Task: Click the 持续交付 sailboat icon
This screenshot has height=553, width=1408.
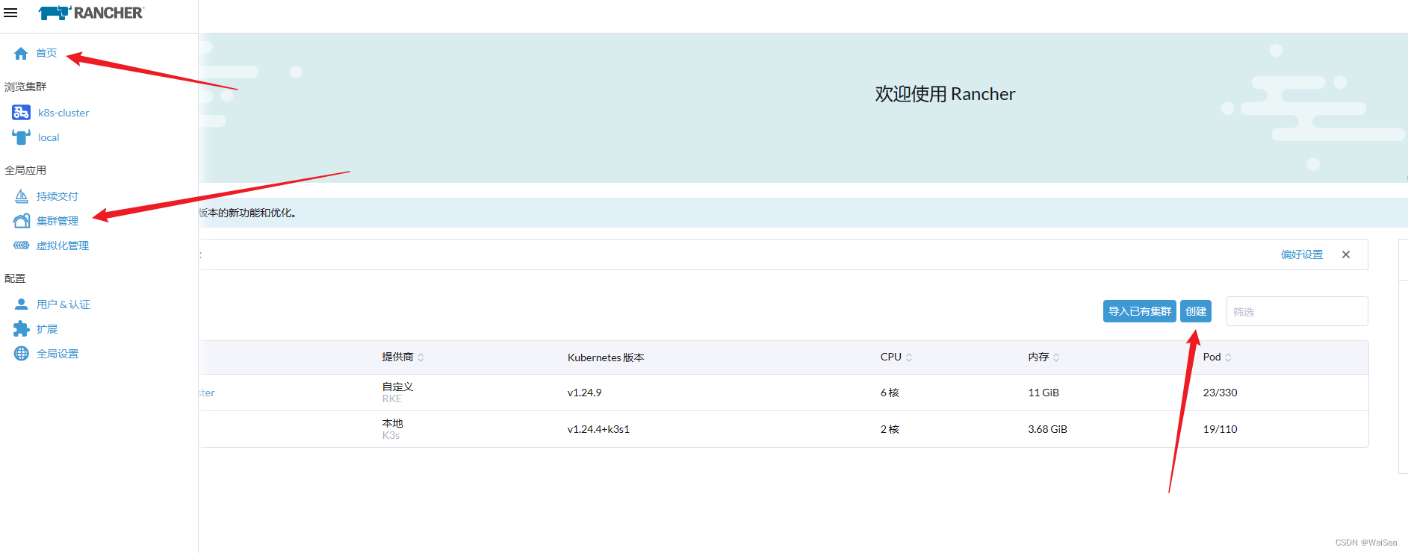Action: (x=22, y=196)
